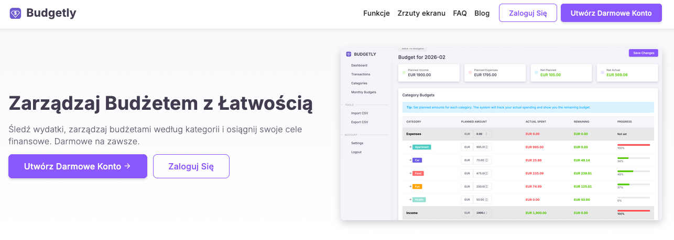Image resolution: width=674 pixels, height=240 pixels.
Task: Go to the FAQ navigation link
Action: click(x=460, y=13)
